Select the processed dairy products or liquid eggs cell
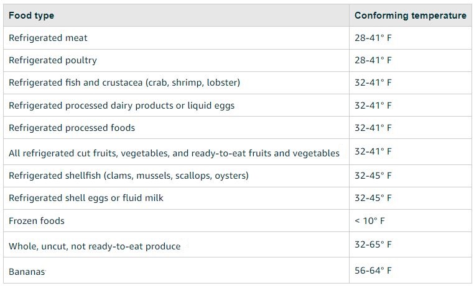474x286 pixels. pos(121,105)
